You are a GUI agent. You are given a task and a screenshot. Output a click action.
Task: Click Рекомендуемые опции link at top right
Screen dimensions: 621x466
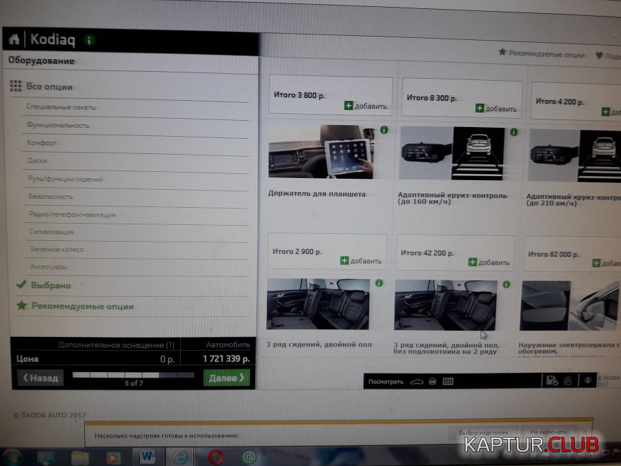coord(546,54)
